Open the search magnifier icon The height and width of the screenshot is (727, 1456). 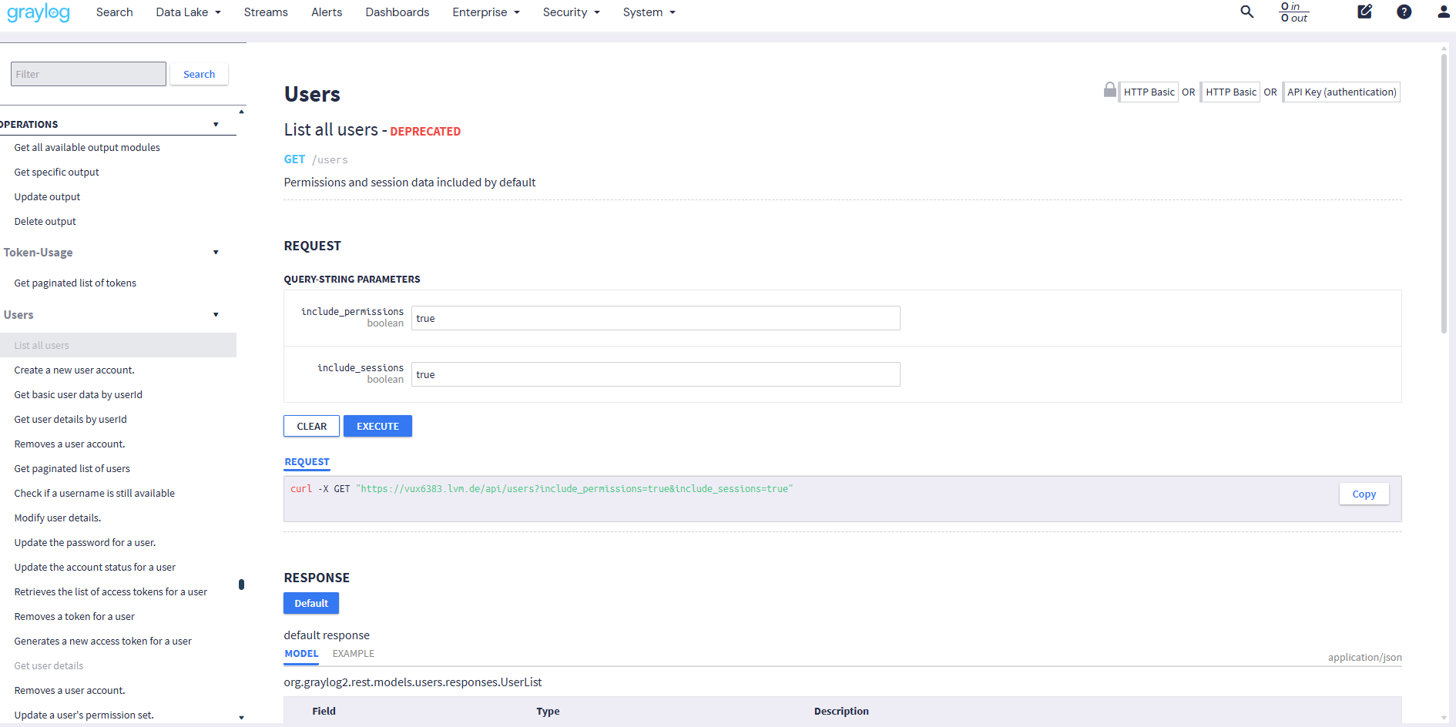pyautogui.click(x=1247, y=12)
